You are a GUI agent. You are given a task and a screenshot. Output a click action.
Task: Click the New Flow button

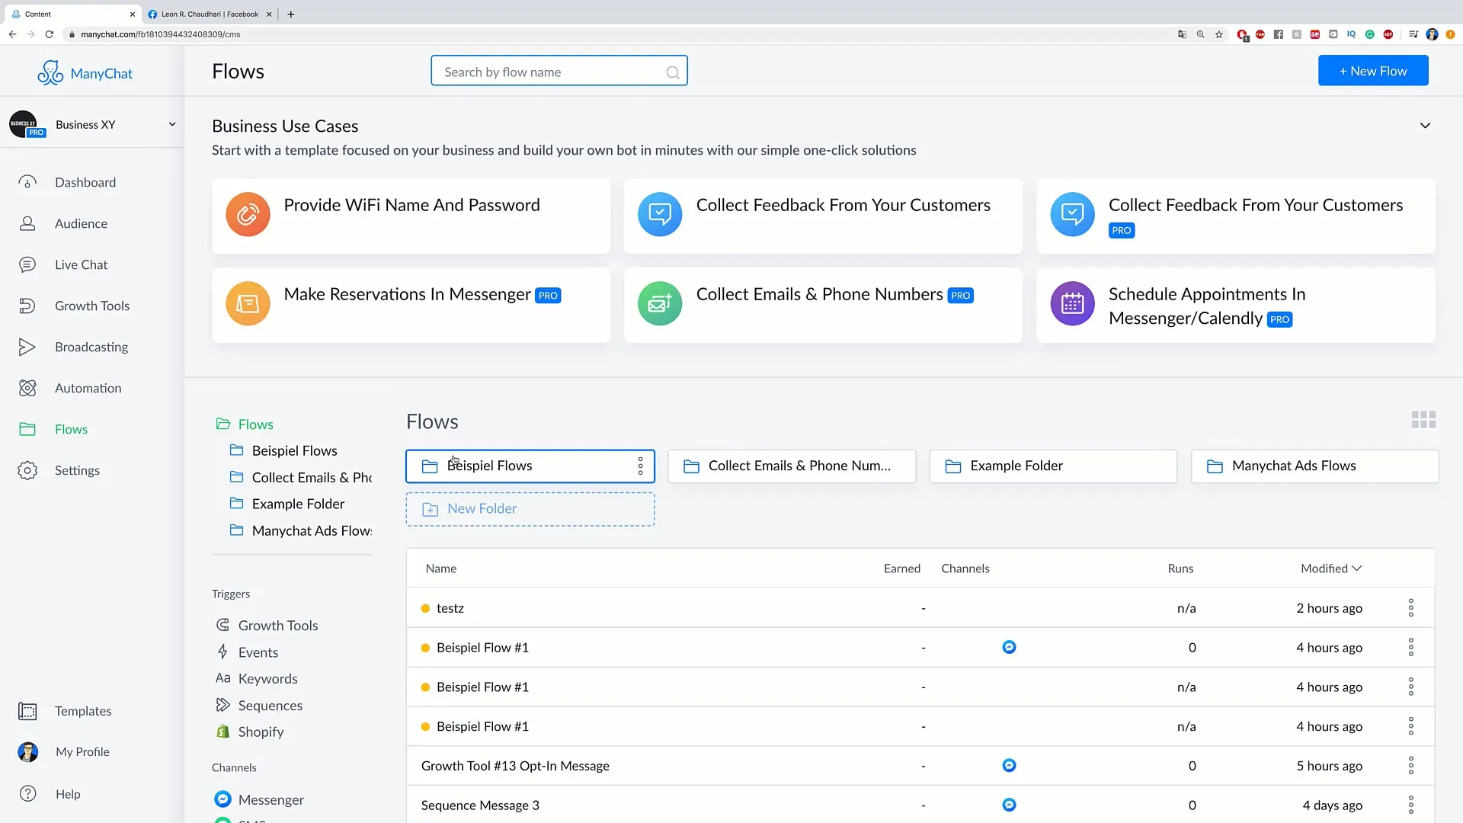coord(1373,71)
